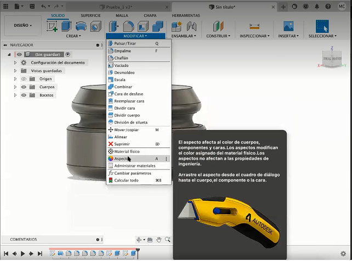This screenshot has width=352, height=261.
Task: Select the SÓLIDO ribbon tab
Action: (58, 15)
